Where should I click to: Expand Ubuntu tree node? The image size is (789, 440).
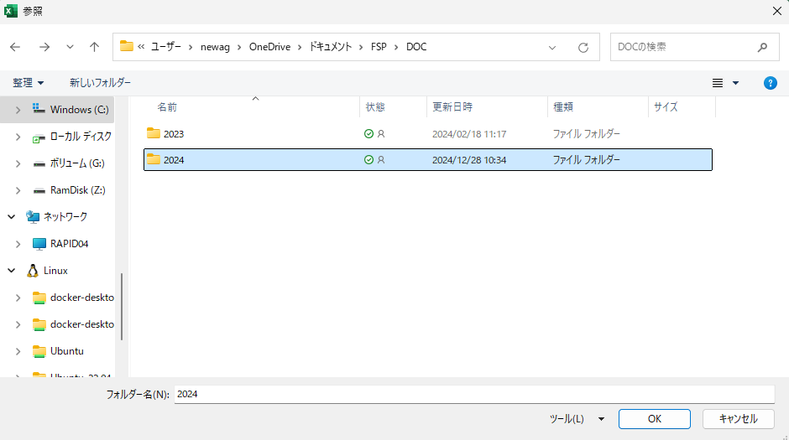(18, 351)
